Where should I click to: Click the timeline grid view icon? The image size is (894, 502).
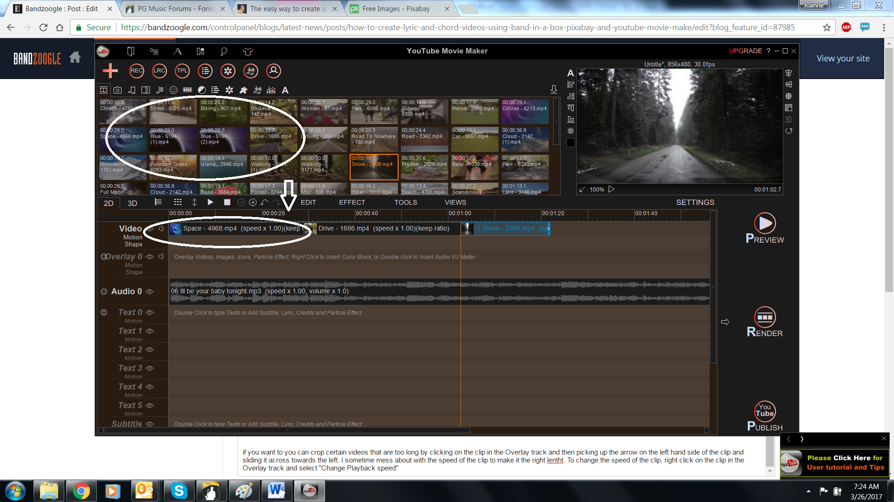coord(178,202)
